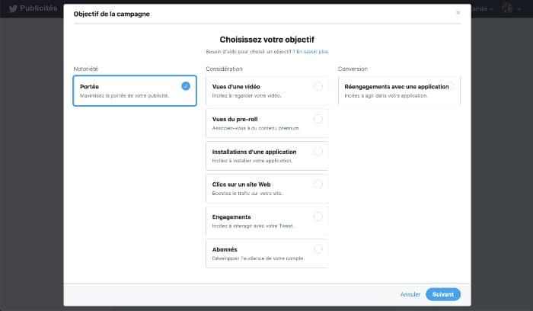Click the blue checkmark on Portée
The height and width of the screenshot is (311, 533).
(x=186, y=86)
